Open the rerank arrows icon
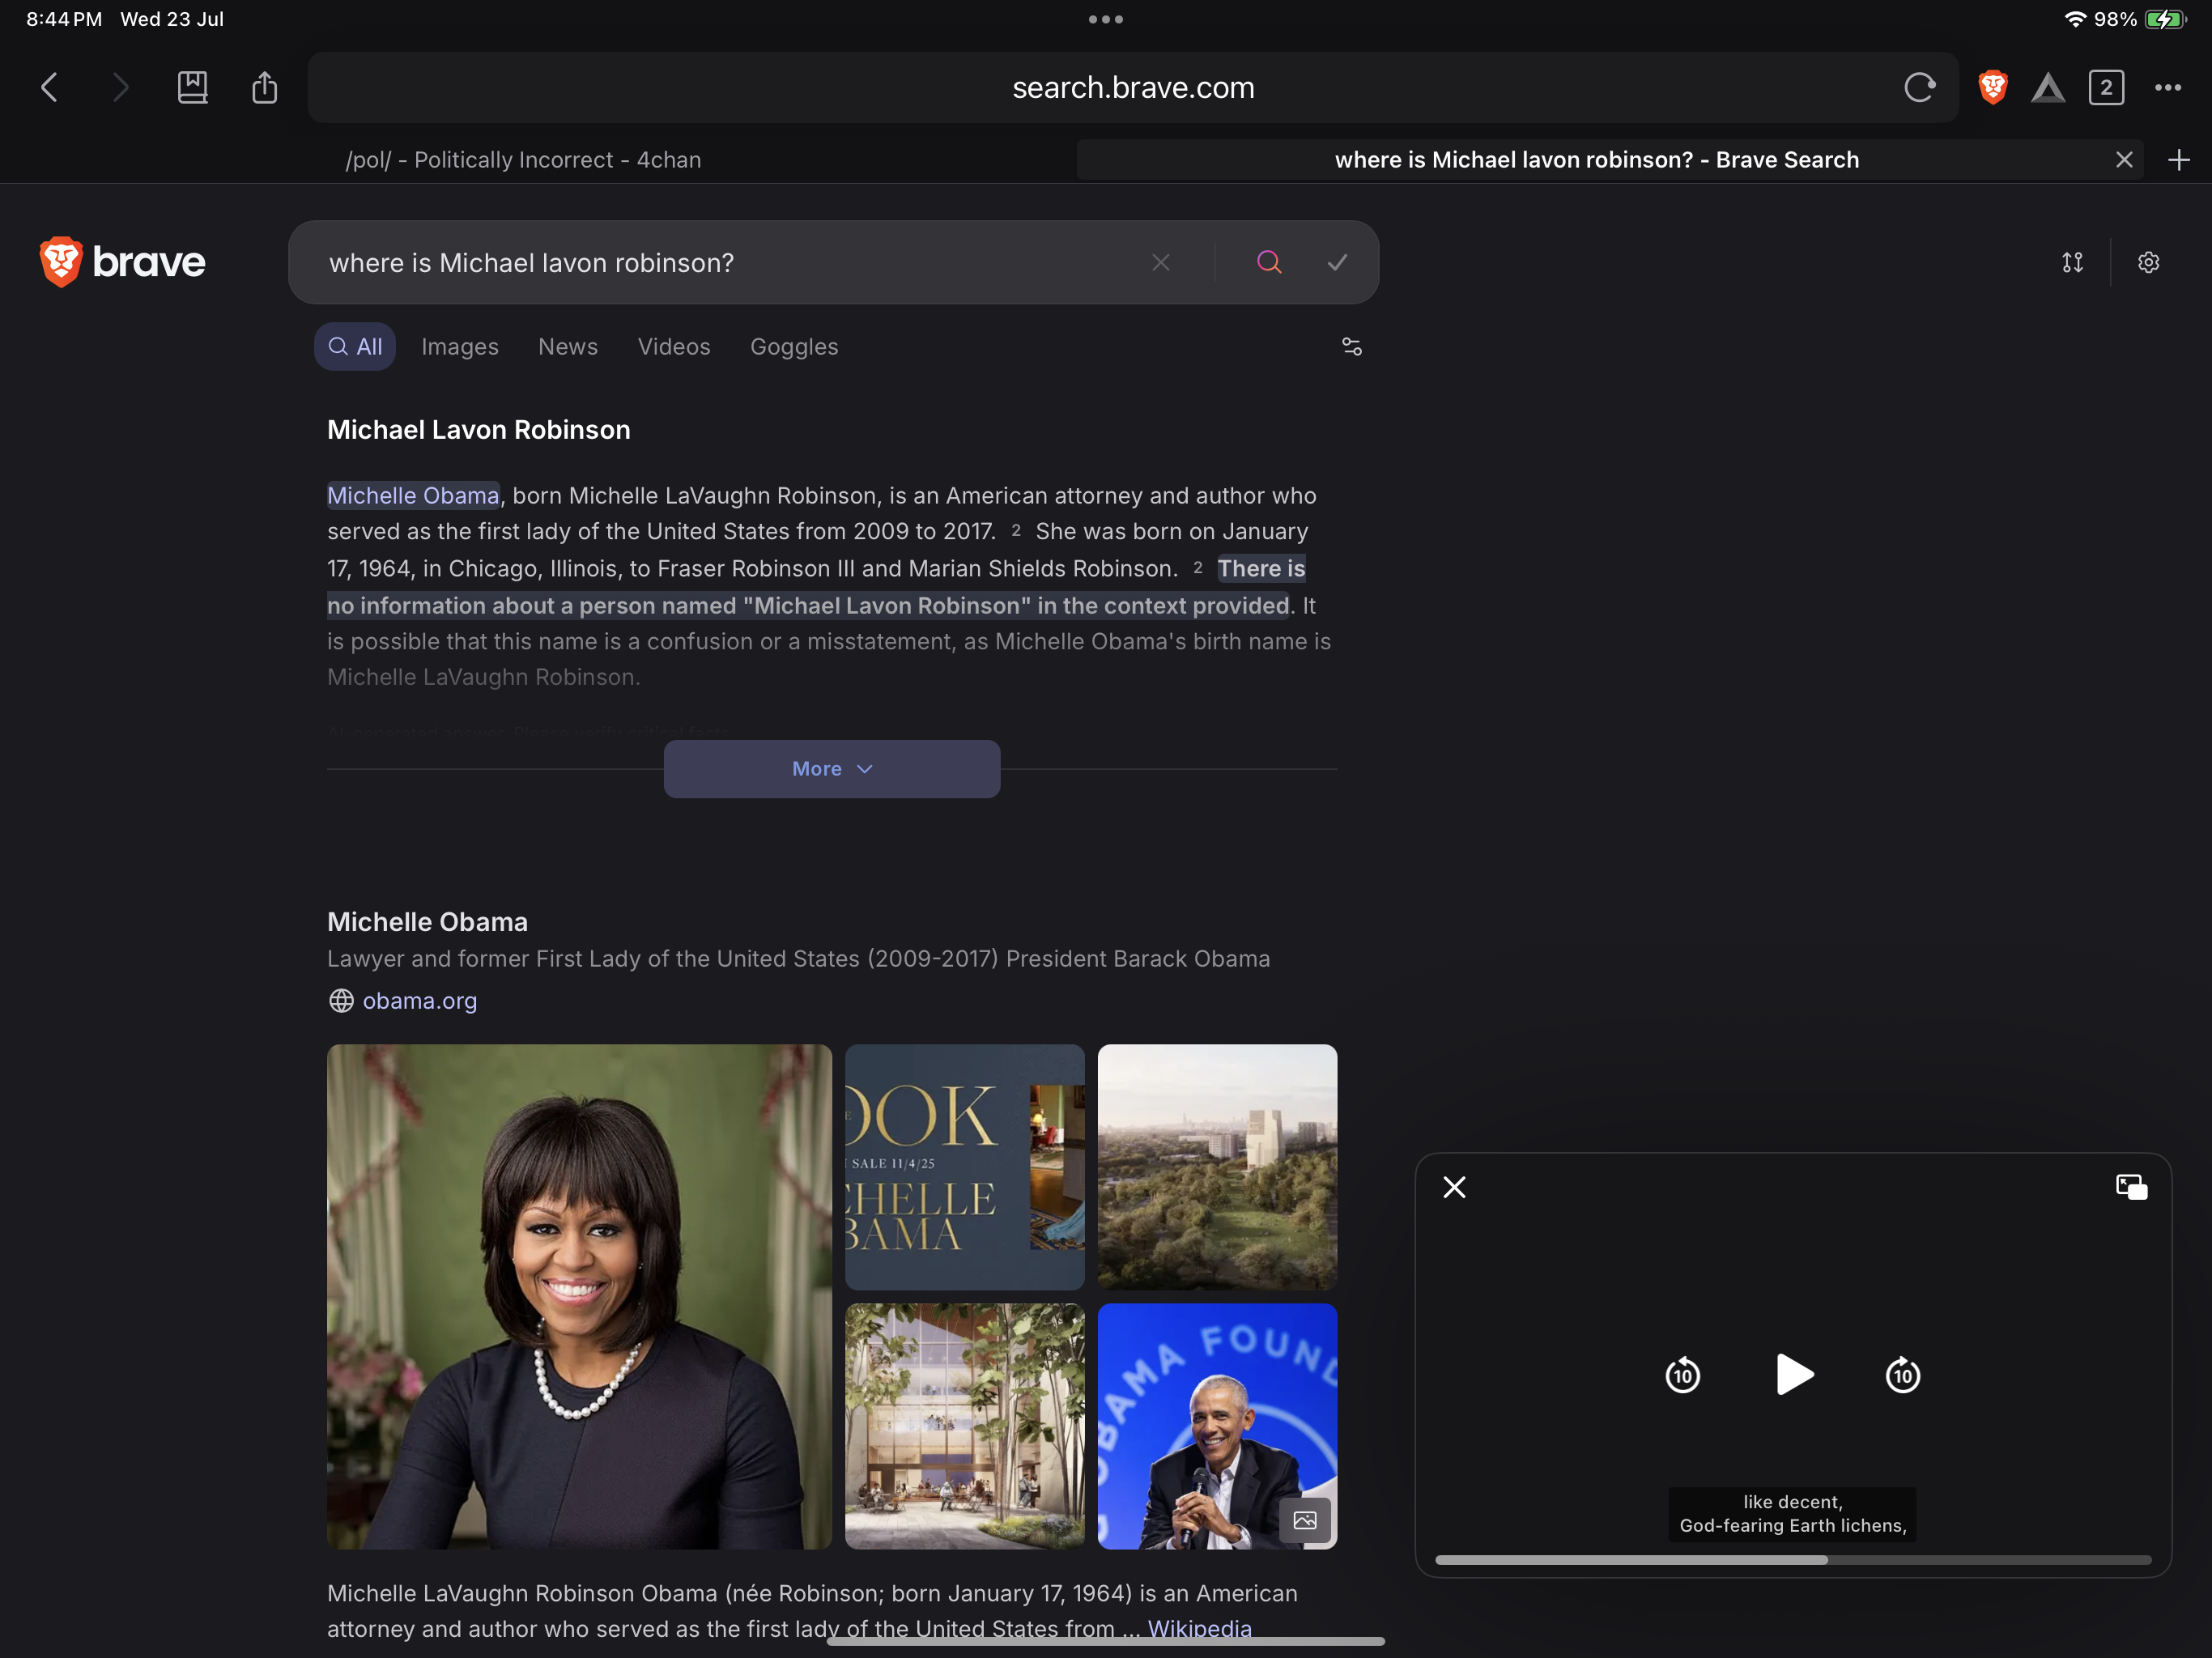 (x=2072, y=262)
